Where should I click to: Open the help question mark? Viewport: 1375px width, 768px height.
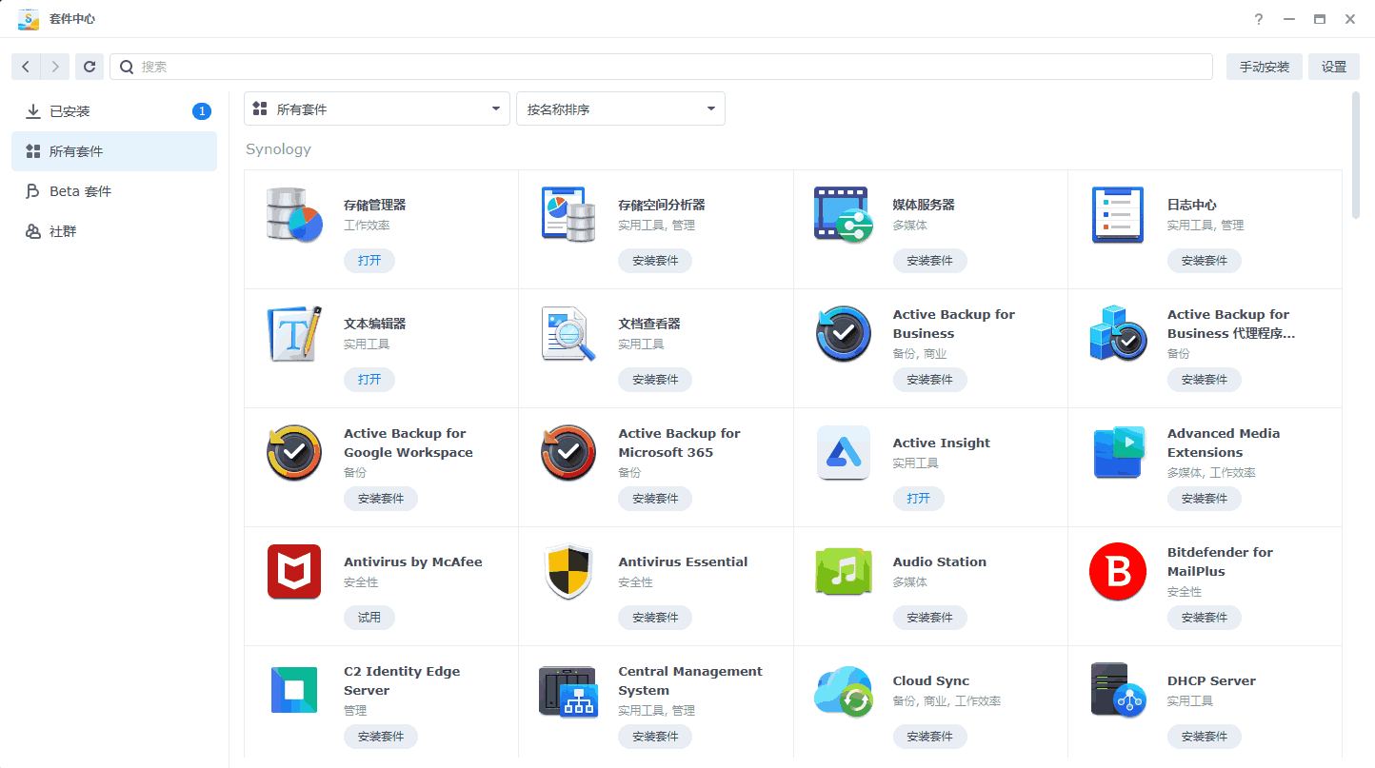(x=1259, y=19)
